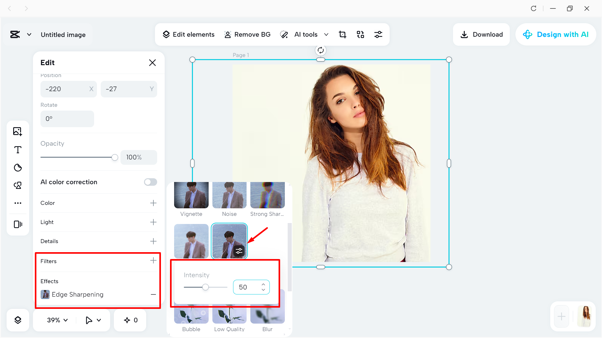Image resolution: width=602 pixels, height=338 pixels.
Task: Remove the Edge Sharpening effect
Action: click(153, 294)
